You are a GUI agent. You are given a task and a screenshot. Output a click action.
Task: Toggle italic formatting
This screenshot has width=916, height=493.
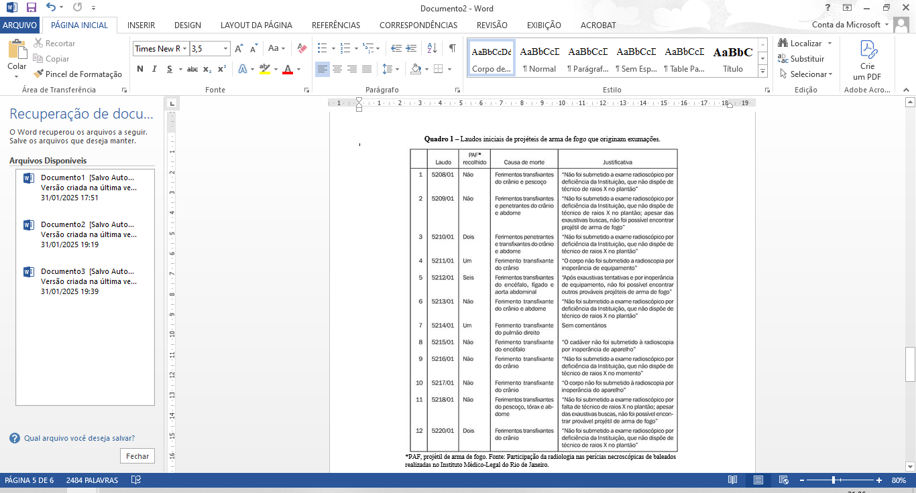[154, 69]
